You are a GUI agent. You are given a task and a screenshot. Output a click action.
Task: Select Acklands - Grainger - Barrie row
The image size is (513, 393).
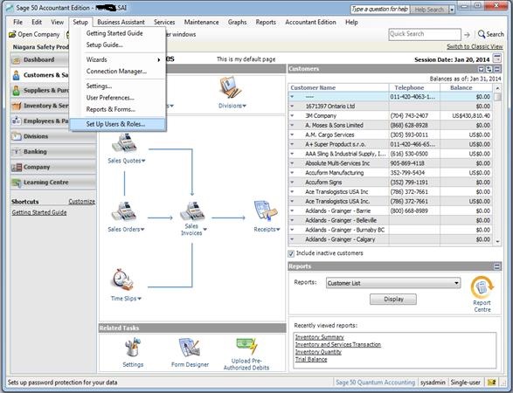(390, 210)
